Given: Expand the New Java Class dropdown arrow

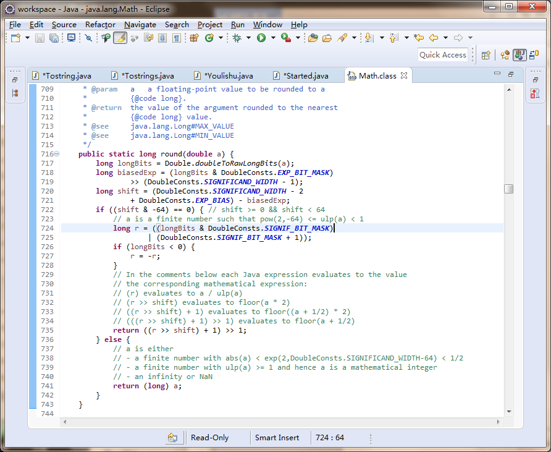Looking at the screenshot, I should pos(221,38).
